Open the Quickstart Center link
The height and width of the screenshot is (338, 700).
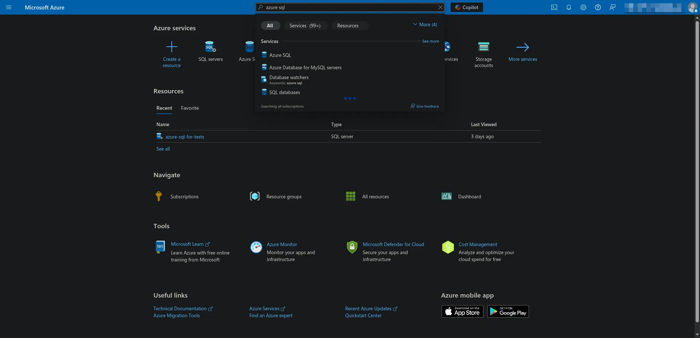(363, 315)
